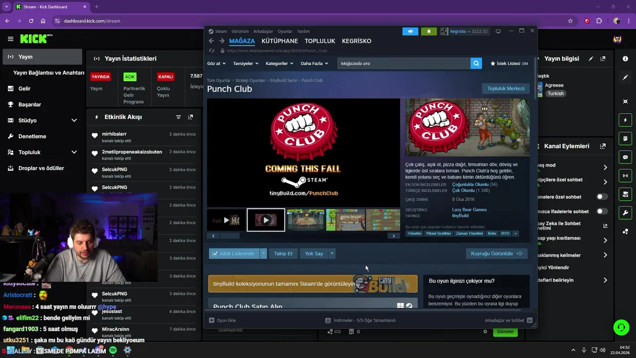Viewport: 636px width, 358px height.
Task: Select Gelir in Kick sidebar
Action: [24, 89]
